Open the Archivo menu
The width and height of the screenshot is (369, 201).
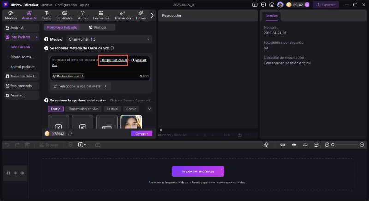(47, 5)
